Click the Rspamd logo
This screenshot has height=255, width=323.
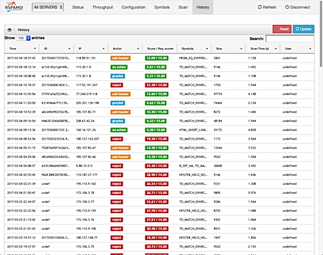point(14,7)
